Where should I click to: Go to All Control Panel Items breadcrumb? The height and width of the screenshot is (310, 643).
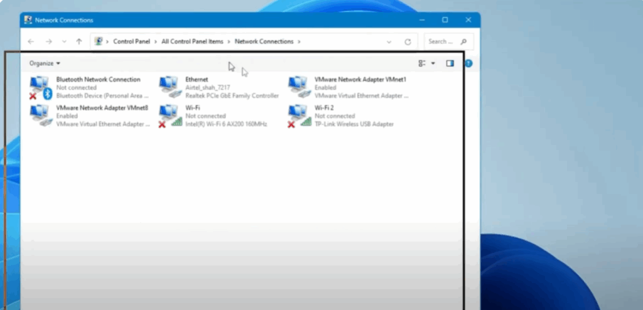click(x=192, y=41)
